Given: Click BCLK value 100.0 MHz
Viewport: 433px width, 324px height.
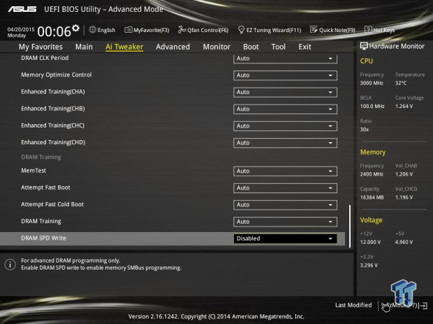Looking at the screenshot, I should 372,106.
